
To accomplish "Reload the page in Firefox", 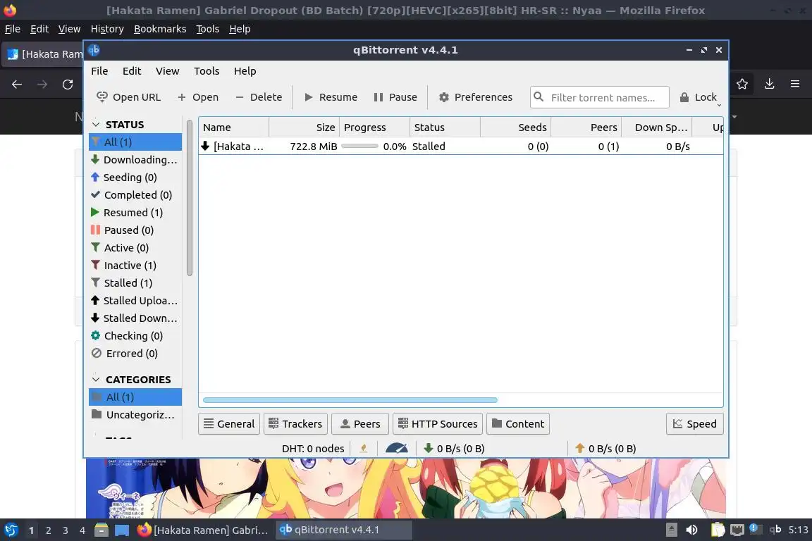I will pos(68,85).
